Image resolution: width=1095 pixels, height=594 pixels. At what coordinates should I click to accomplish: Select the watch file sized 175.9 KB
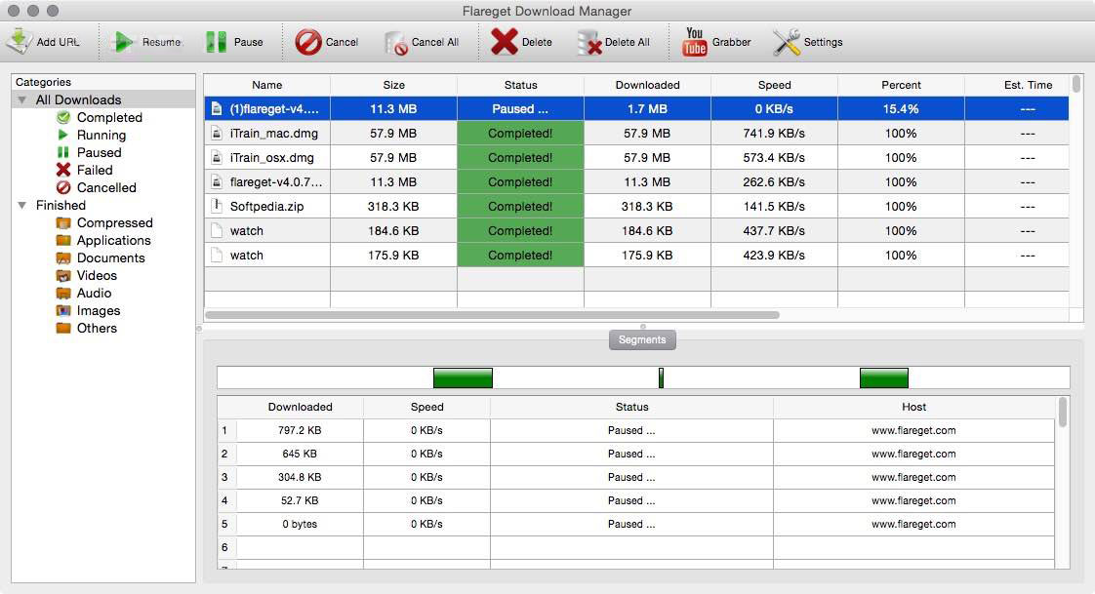(x=247, y=256)
